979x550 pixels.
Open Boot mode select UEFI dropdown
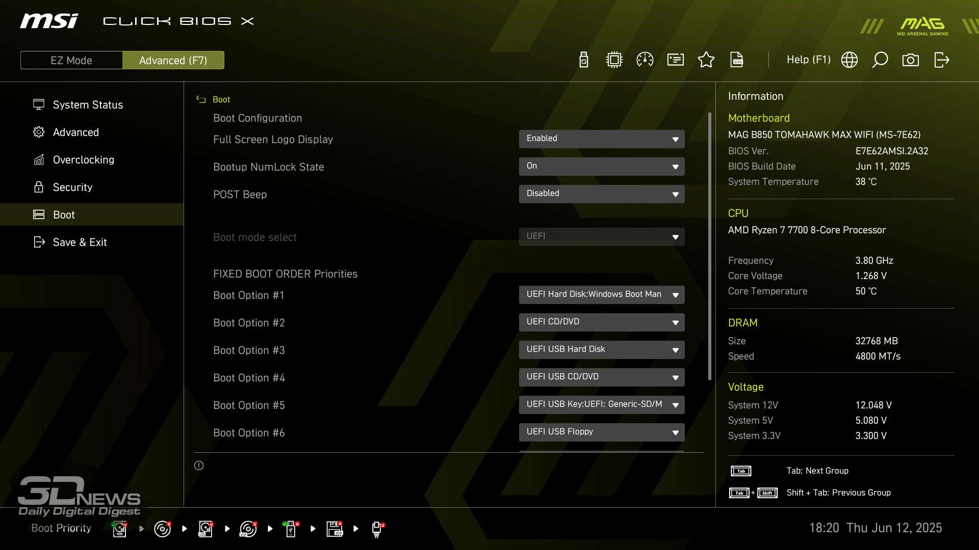[602, 237]
